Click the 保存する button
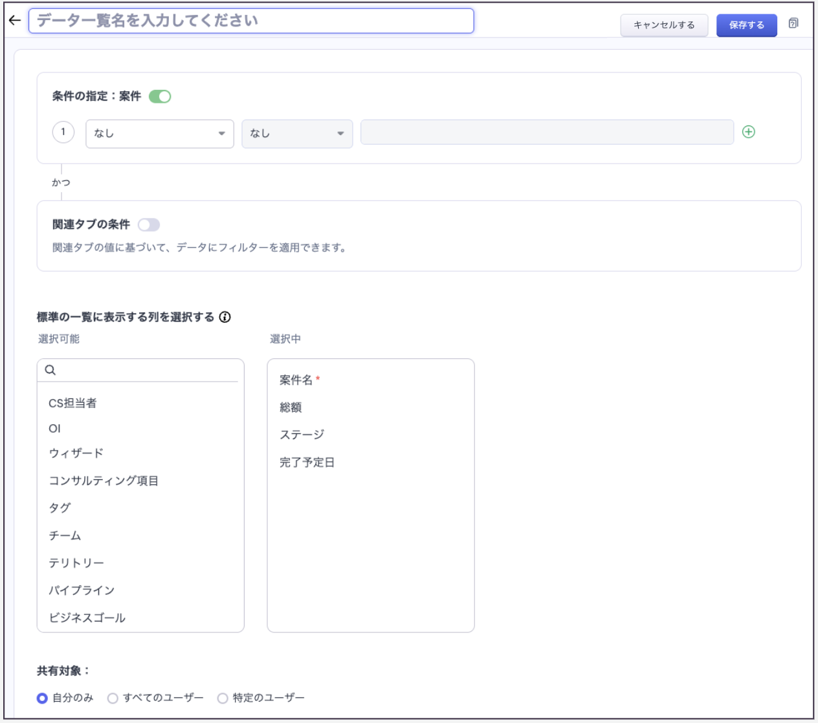This screenshot has width=818, height=723. coord(746,25)
